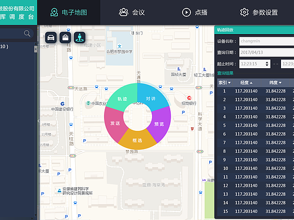Choose 对讲 in the radial menu
The height and width of the screenshot is (220, 294).
pos(150,99)
